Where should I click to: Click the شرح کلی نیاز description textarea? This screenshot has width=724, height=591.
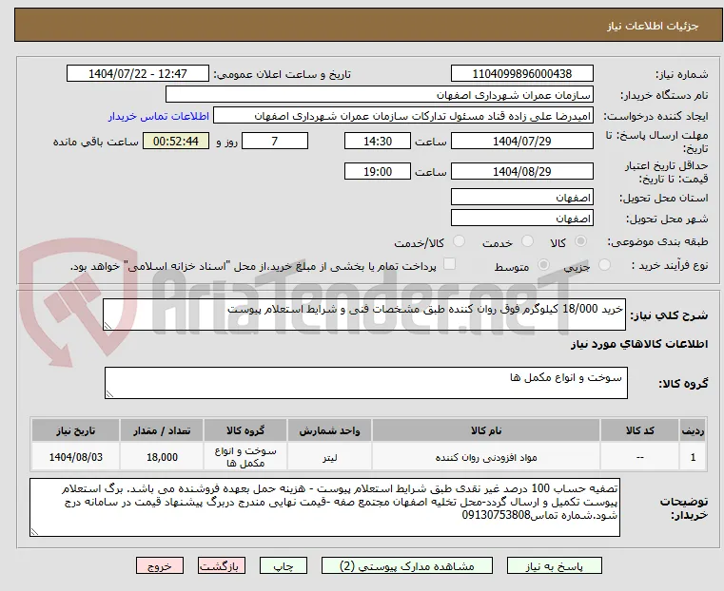pyautogui.click(x=363, y=315)
